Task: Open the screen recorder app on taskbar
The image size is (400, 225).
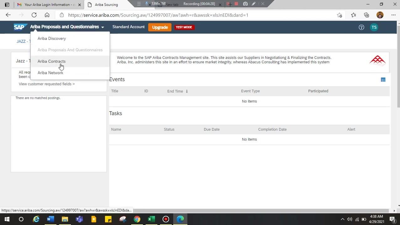Action: 166,219
